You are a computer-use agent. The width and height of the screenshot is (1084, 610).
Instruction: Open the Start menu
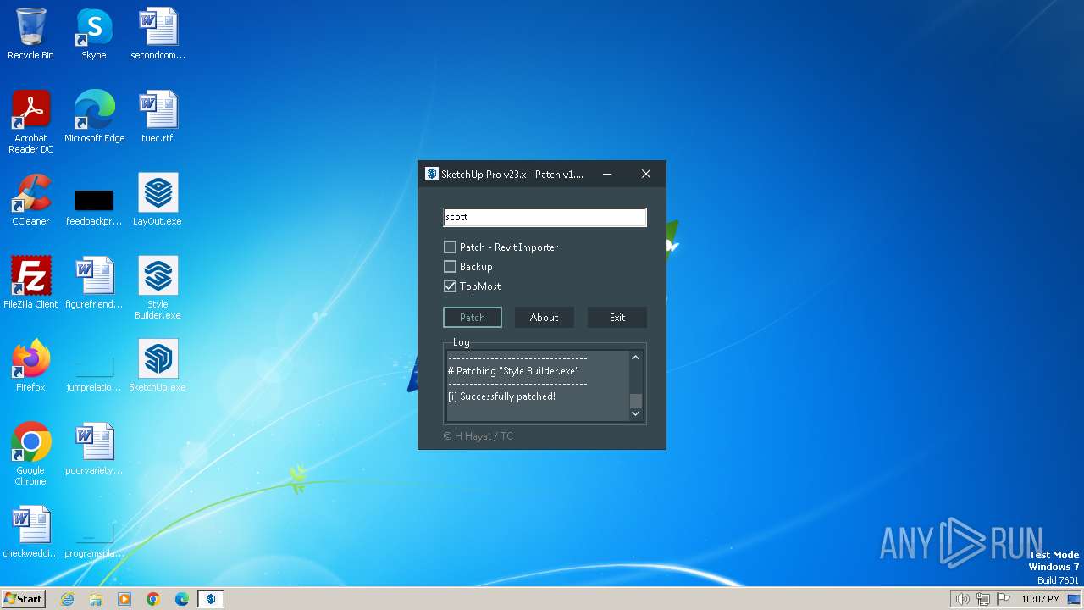point(24,599)
